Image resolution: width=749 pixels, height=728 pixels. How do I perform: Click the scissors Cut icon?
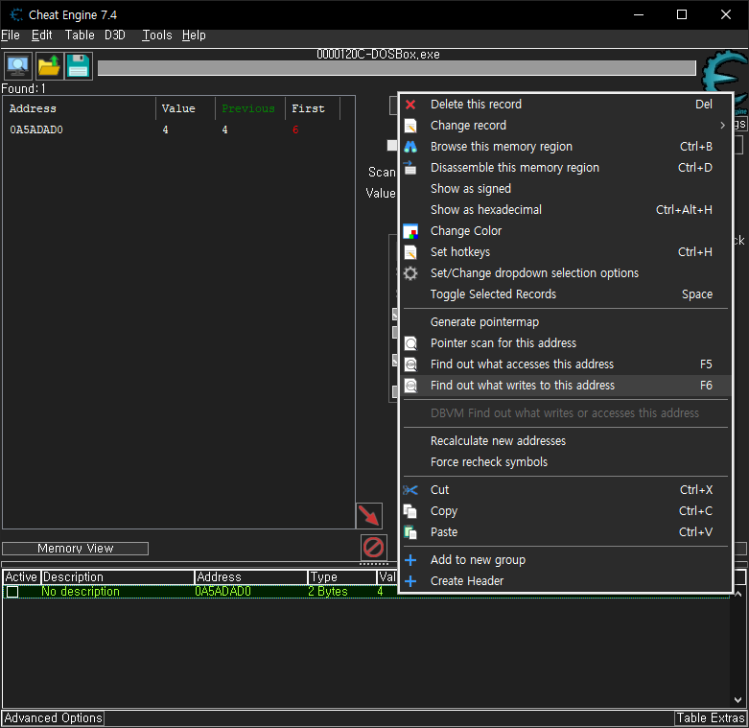410,490
